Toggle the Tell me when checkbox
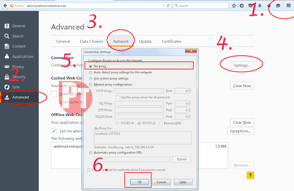The height and width of the screenshot is (191, 294). (x=54, y=131)
